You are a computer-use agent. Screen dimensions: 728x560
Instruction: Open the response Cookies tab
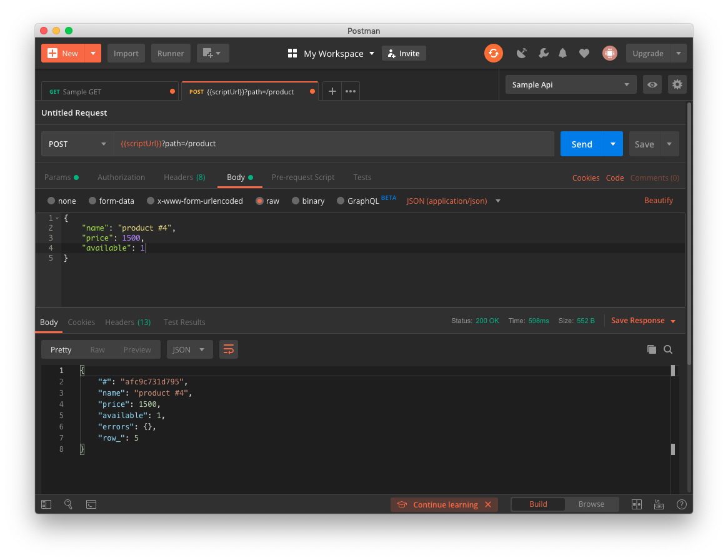click(x=81, y=322)
